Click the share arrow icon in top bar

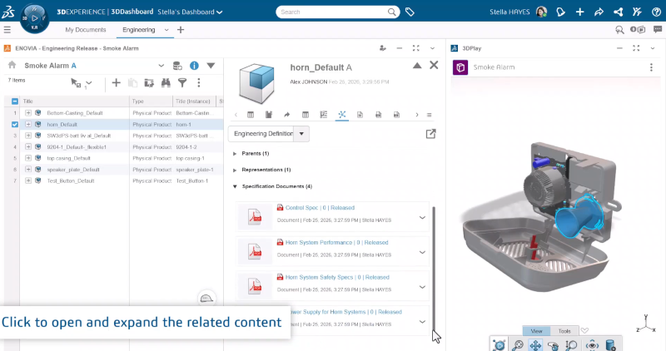click(x=599, y=12)
